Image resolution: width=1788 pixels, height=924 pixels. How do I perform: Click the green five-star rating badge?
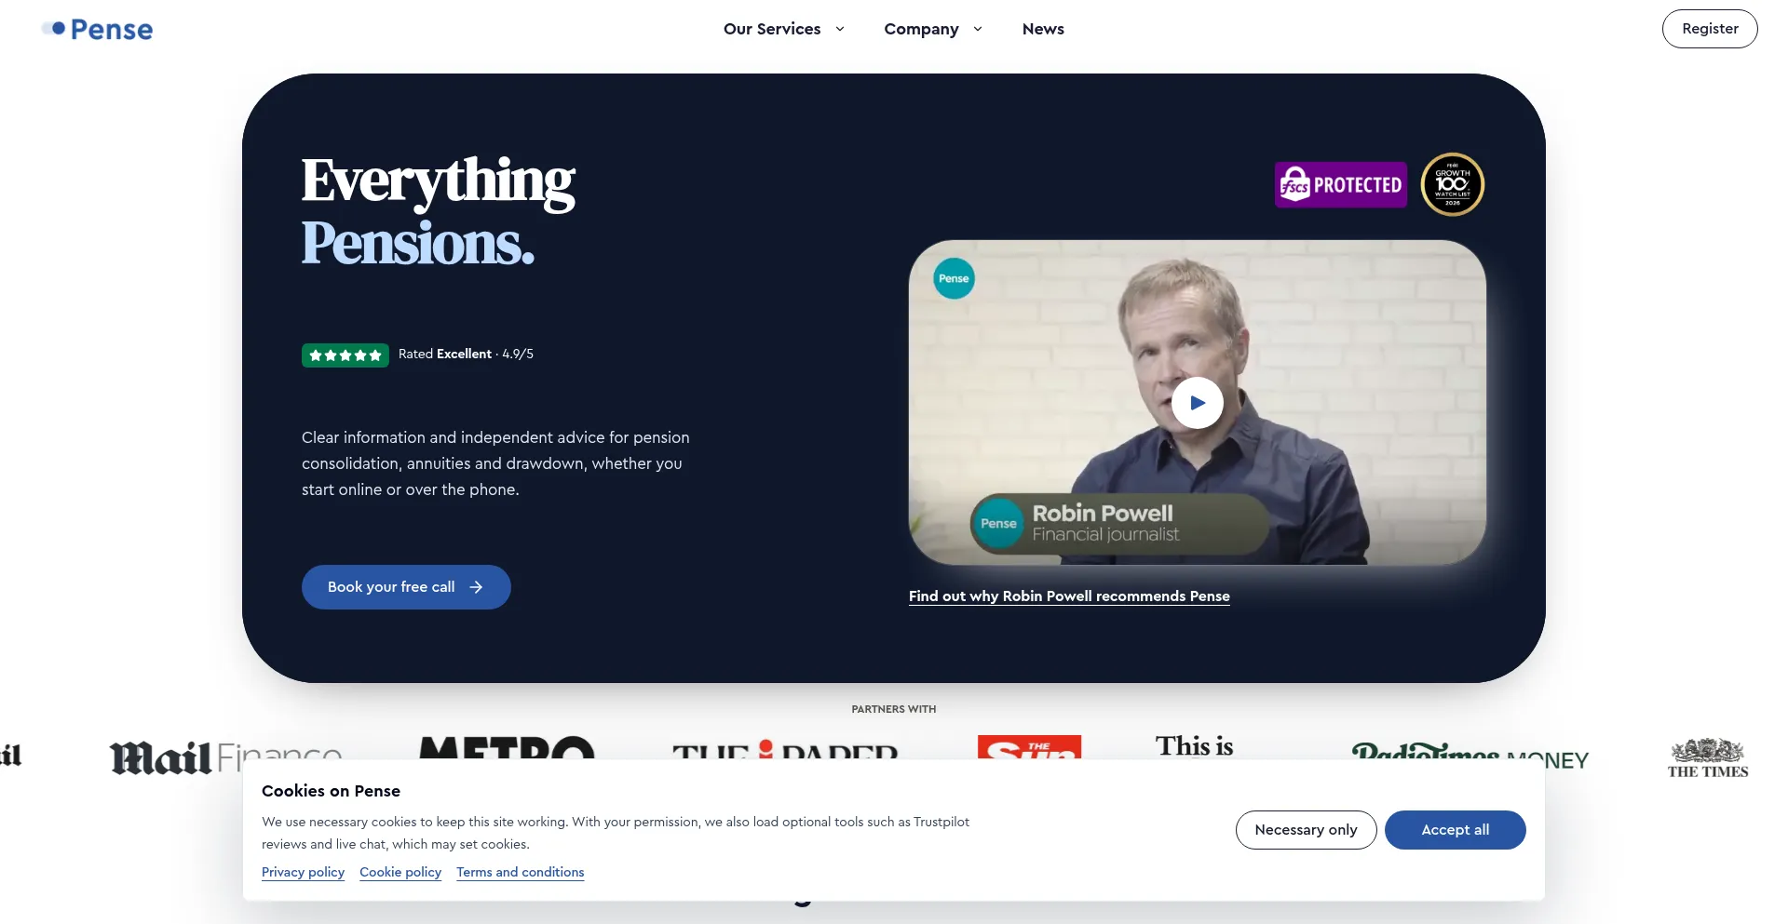(345, 355)
